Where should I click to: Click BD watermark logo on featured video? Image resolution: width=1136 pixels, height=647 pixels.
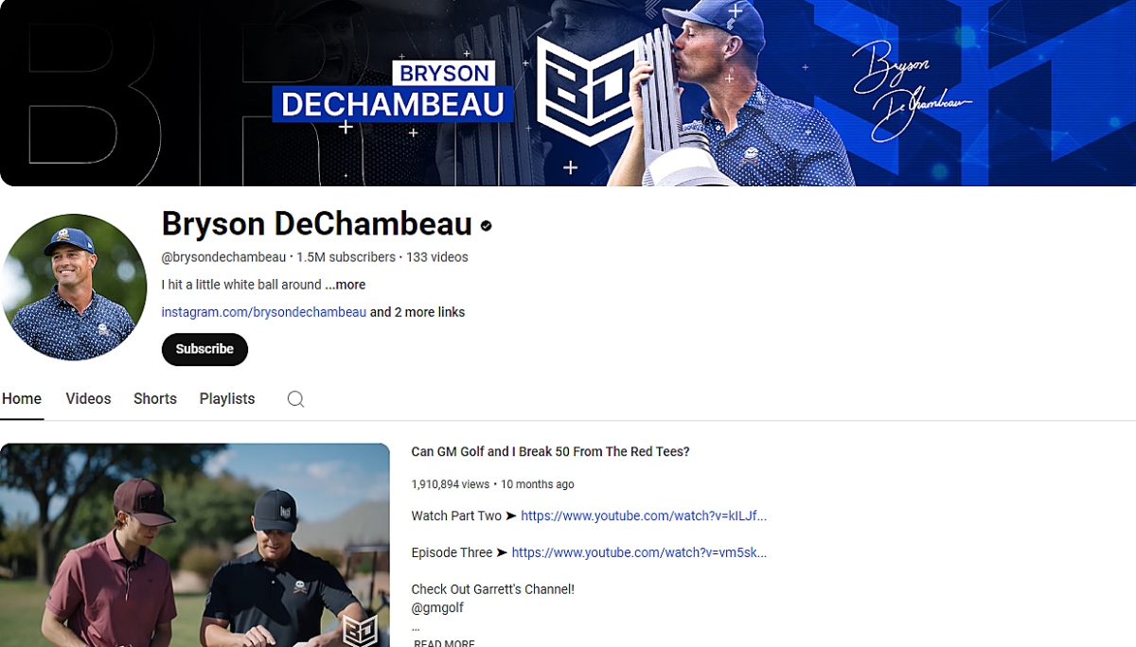click(360, 630)
